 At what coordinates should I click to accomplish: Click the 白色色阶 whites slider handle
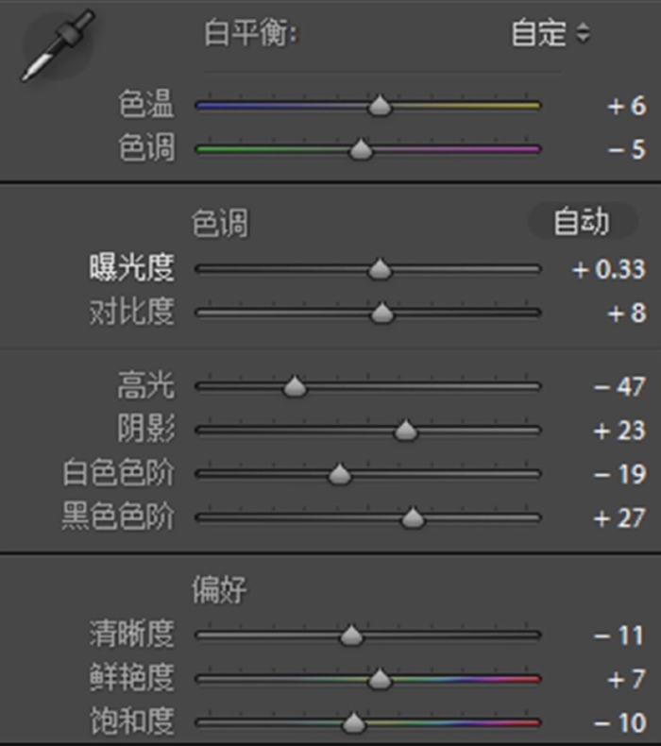pyautogui.click(x=340, y=474)
